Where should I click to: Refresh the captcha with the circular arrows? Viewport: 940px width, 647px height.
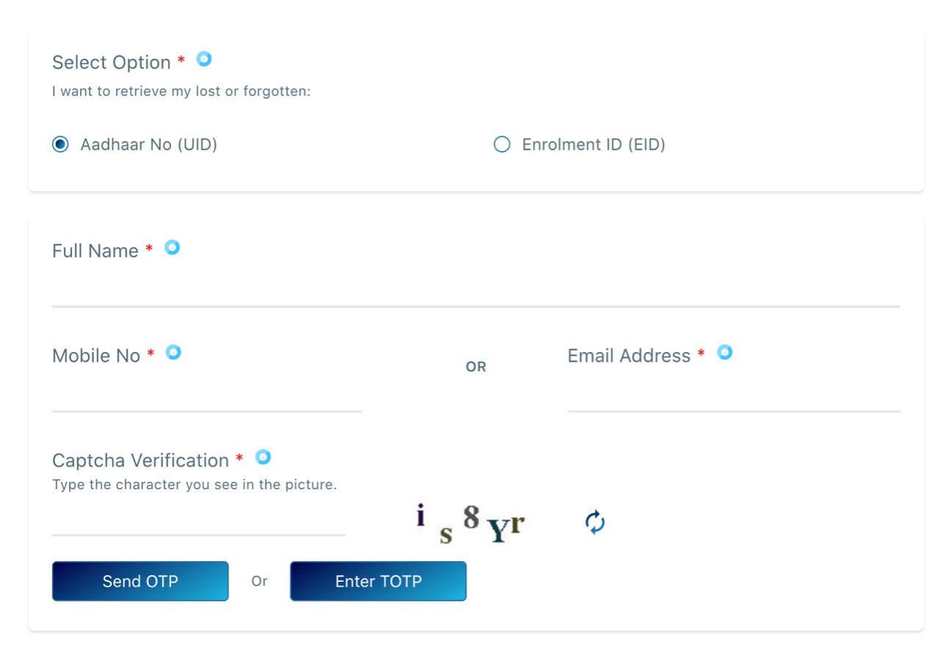tap(593, 522)
